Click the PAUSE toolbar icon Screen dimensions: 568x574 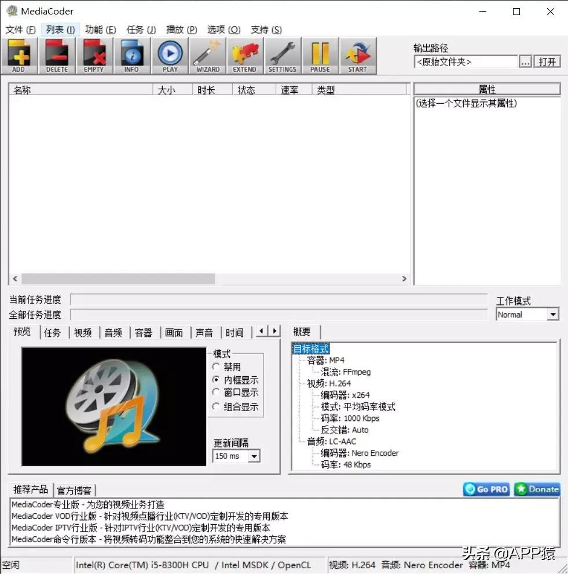(320, 56)
